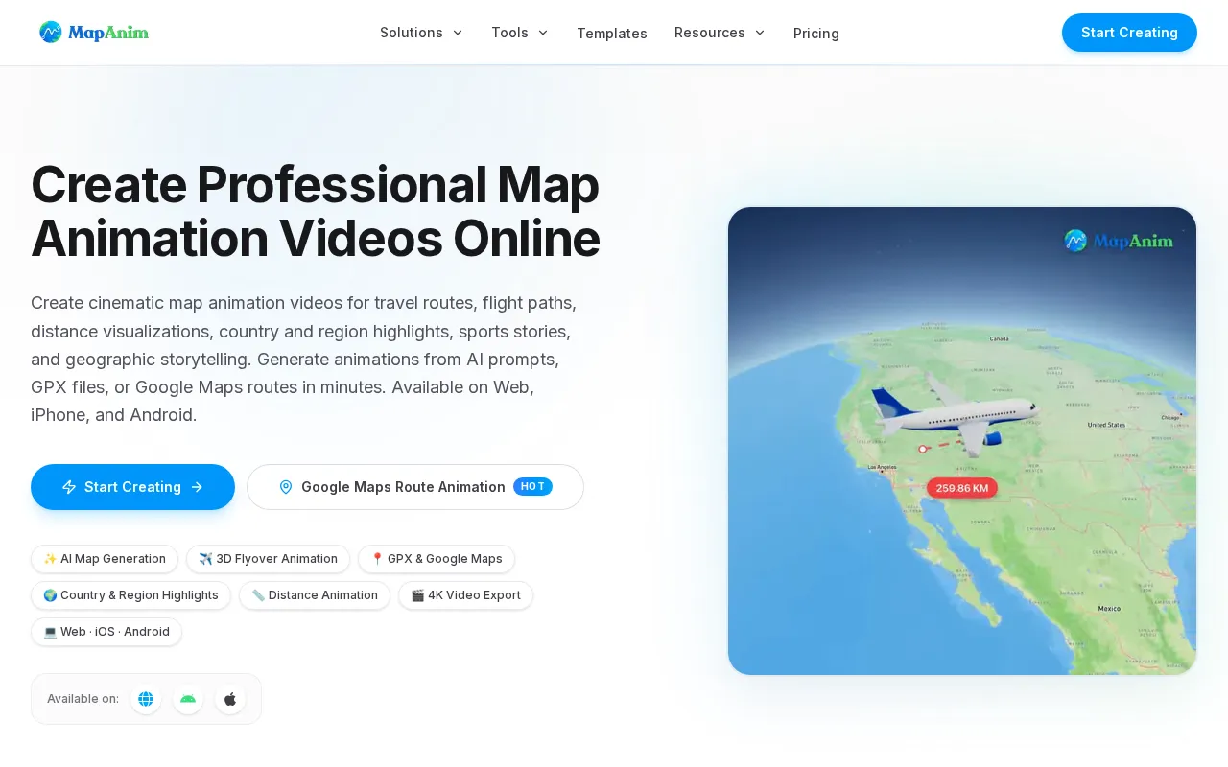Select the GPX & Google Maps tag
Screen dimensions: 1228x767
click(x=437, y=559)
